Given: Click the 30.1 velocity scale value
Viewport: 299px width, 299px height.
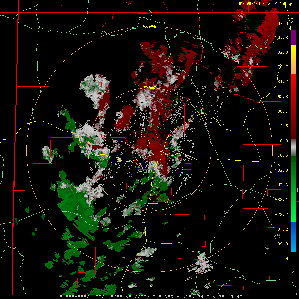Looking at the screenshot, I should click(x=283, y=111).
